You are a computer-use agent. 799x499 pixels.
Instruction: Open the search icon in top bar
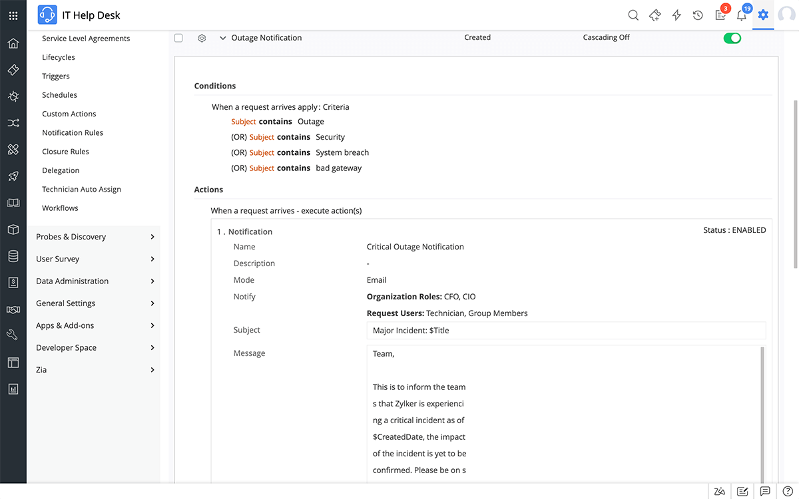click(633, 15)
